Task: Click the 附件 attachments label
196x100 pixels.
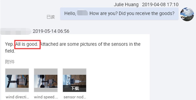Action: [x=10, y=62]
